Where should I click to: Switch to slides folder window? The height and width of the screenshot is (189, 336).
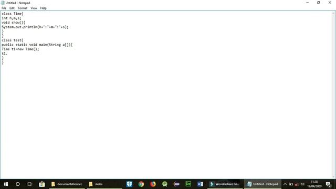(104, 184)
